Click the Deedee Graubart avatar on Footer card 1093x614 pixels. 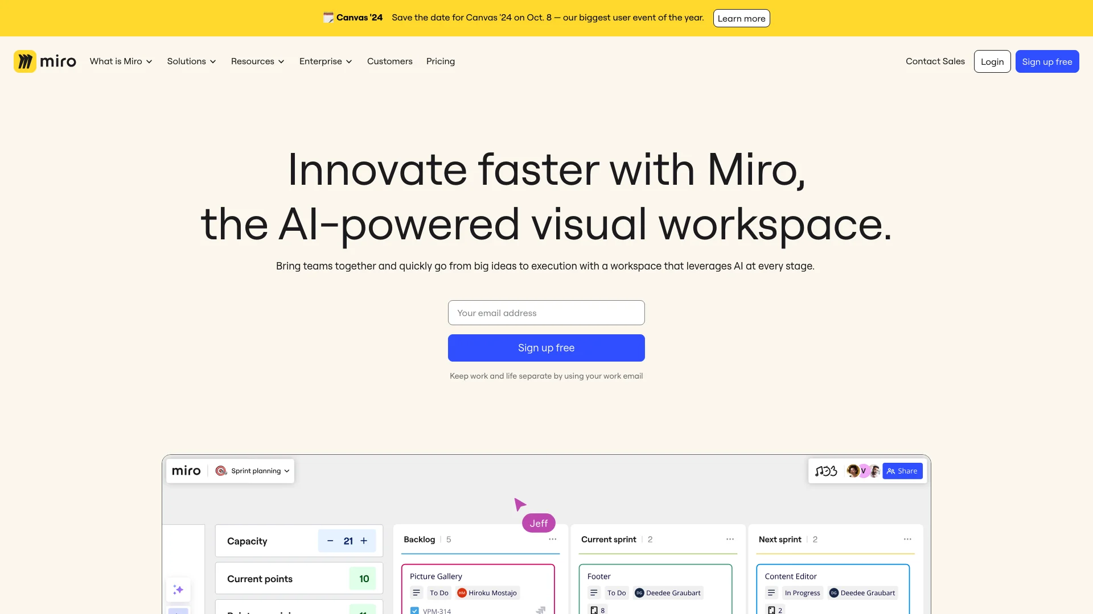point(639,593)
